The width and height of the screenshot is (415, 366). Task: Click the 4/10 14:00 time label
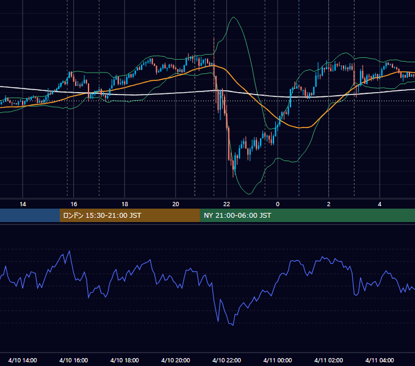tap(23, 360)
